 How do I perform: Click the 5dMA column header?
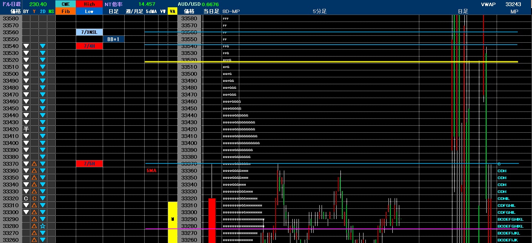coord(151,12)
